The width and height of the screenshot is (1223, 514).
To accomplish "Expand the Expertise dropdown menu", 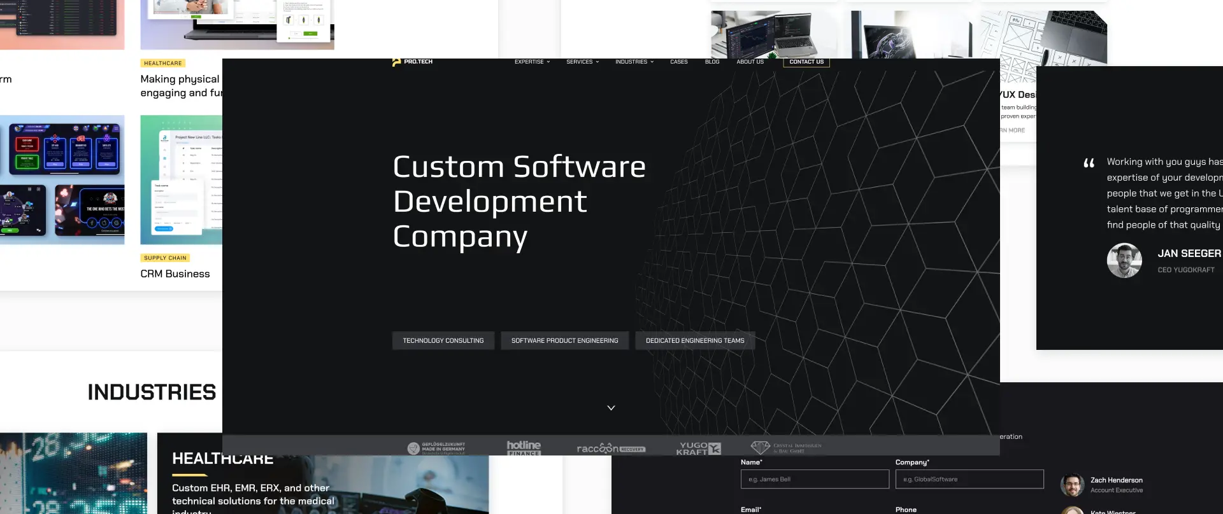I will tap(532, 62).
